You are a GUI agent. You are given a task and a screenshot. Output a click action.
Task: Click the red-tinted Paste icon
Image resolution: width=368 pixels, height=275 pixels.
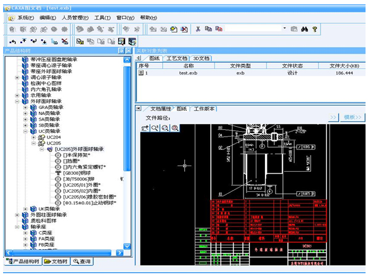click(x=219, y=29)
